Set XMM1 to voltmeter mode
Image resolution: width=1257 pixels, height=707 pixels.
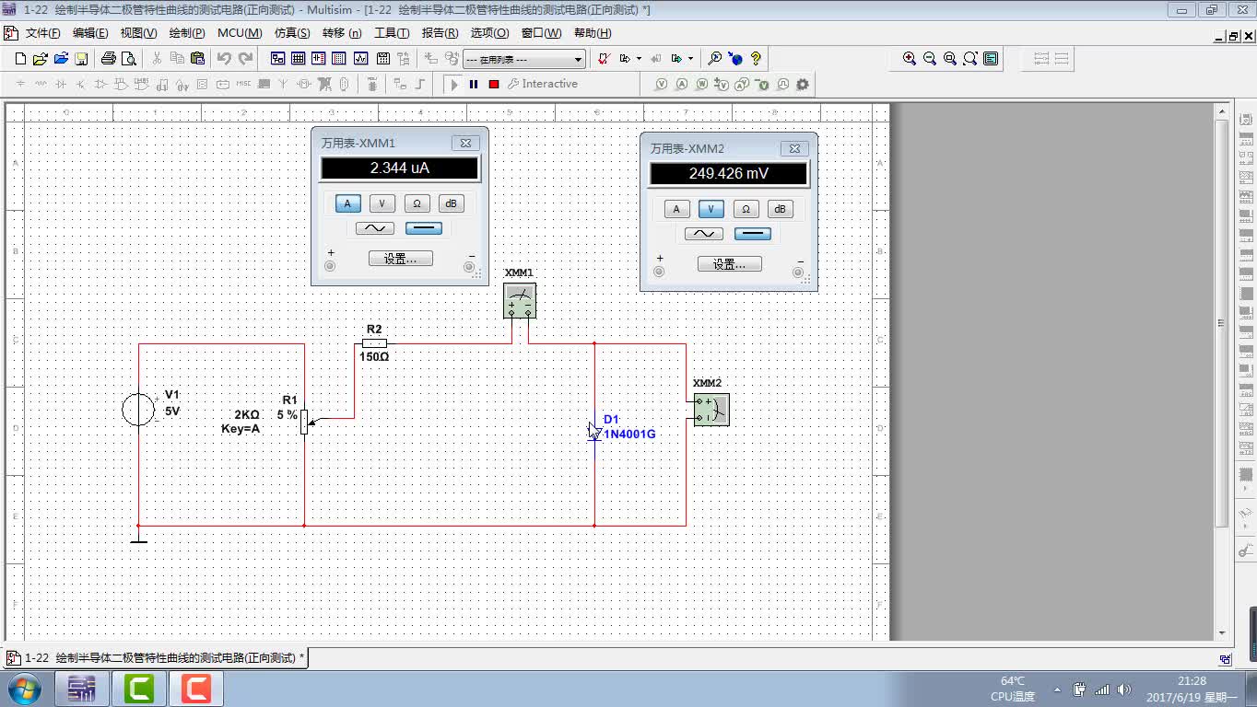point(382,203)
